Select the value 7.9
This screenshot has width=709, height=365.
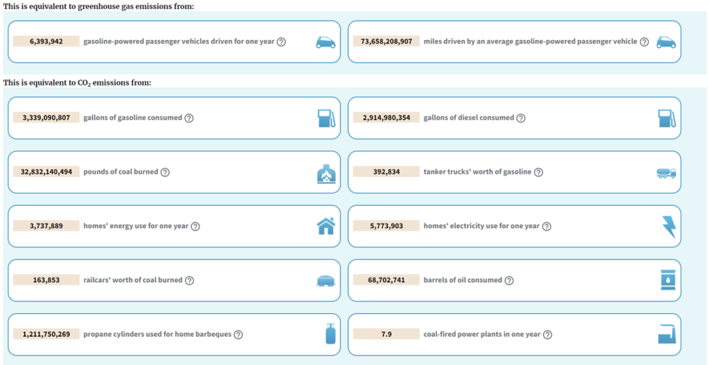386,335
